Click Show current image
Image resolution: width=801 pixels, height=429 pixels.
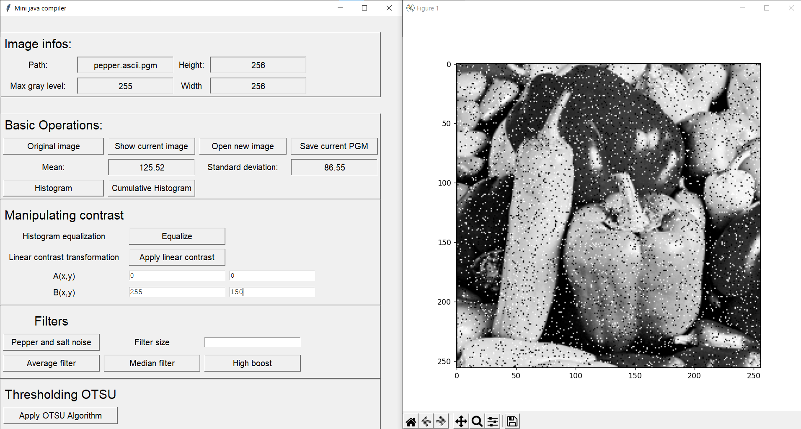(x=151, y=146)
